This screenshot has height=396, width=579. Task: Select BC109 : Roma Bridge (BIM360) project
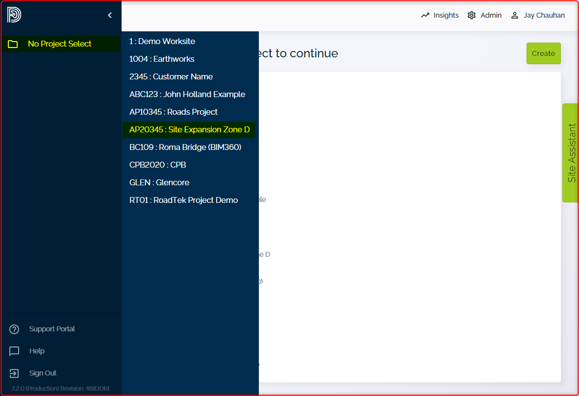185,147
